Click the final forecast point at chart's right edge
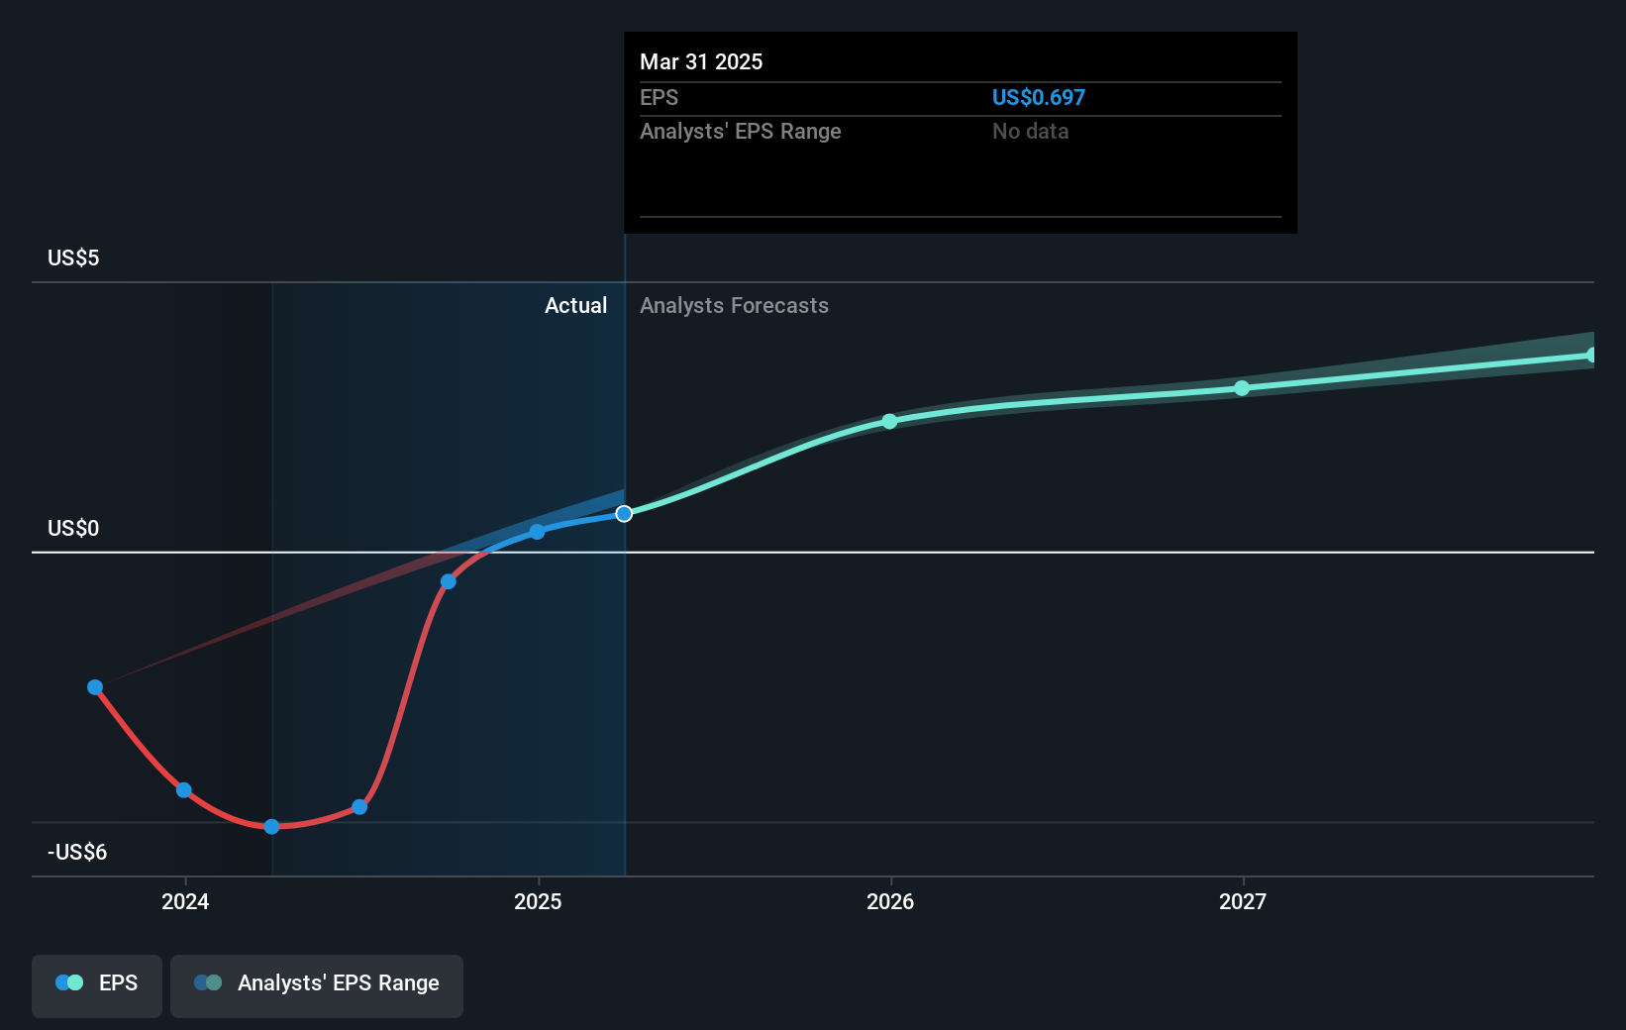This screenshot has height=1030, width=1626. coord(1591,355)
